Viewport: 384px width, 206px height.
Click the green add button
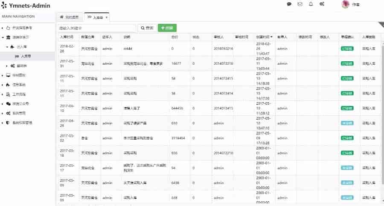click(167, 28)
